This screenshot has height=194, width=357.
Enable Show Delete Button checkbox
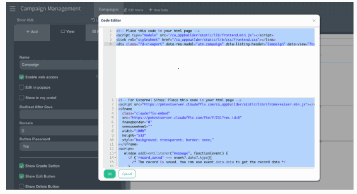tap(21, 187)
